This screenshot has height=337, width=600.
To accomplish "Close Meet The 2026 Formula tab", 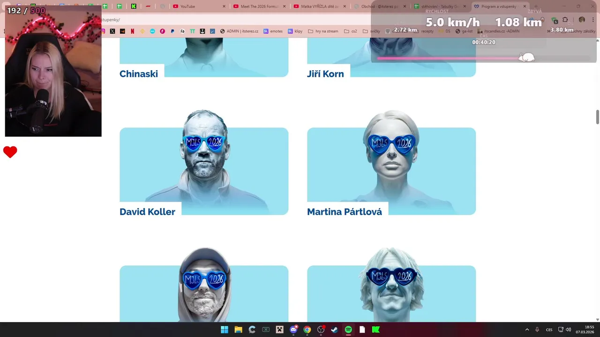I will pos(284,7).
